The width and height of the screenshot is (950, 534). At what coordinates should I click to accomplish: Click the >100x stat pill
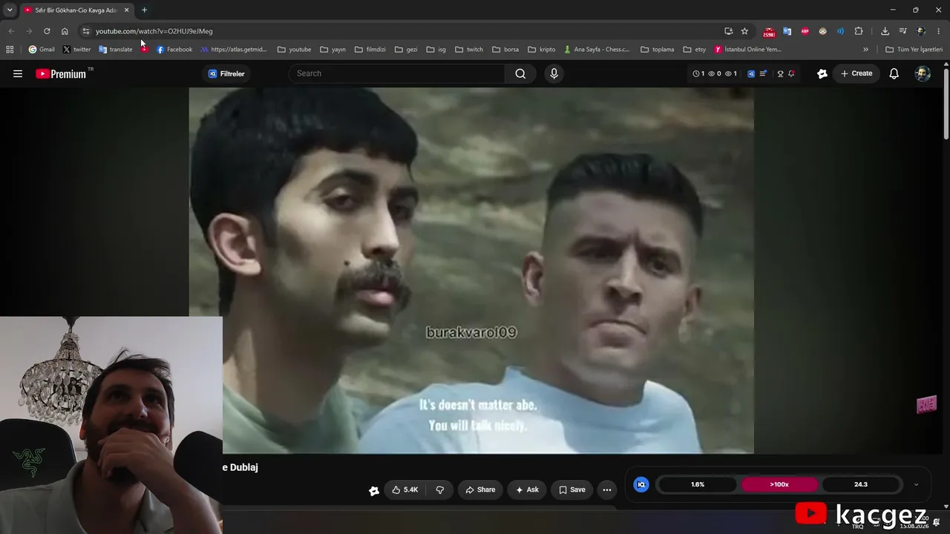(x=779, y=484)
